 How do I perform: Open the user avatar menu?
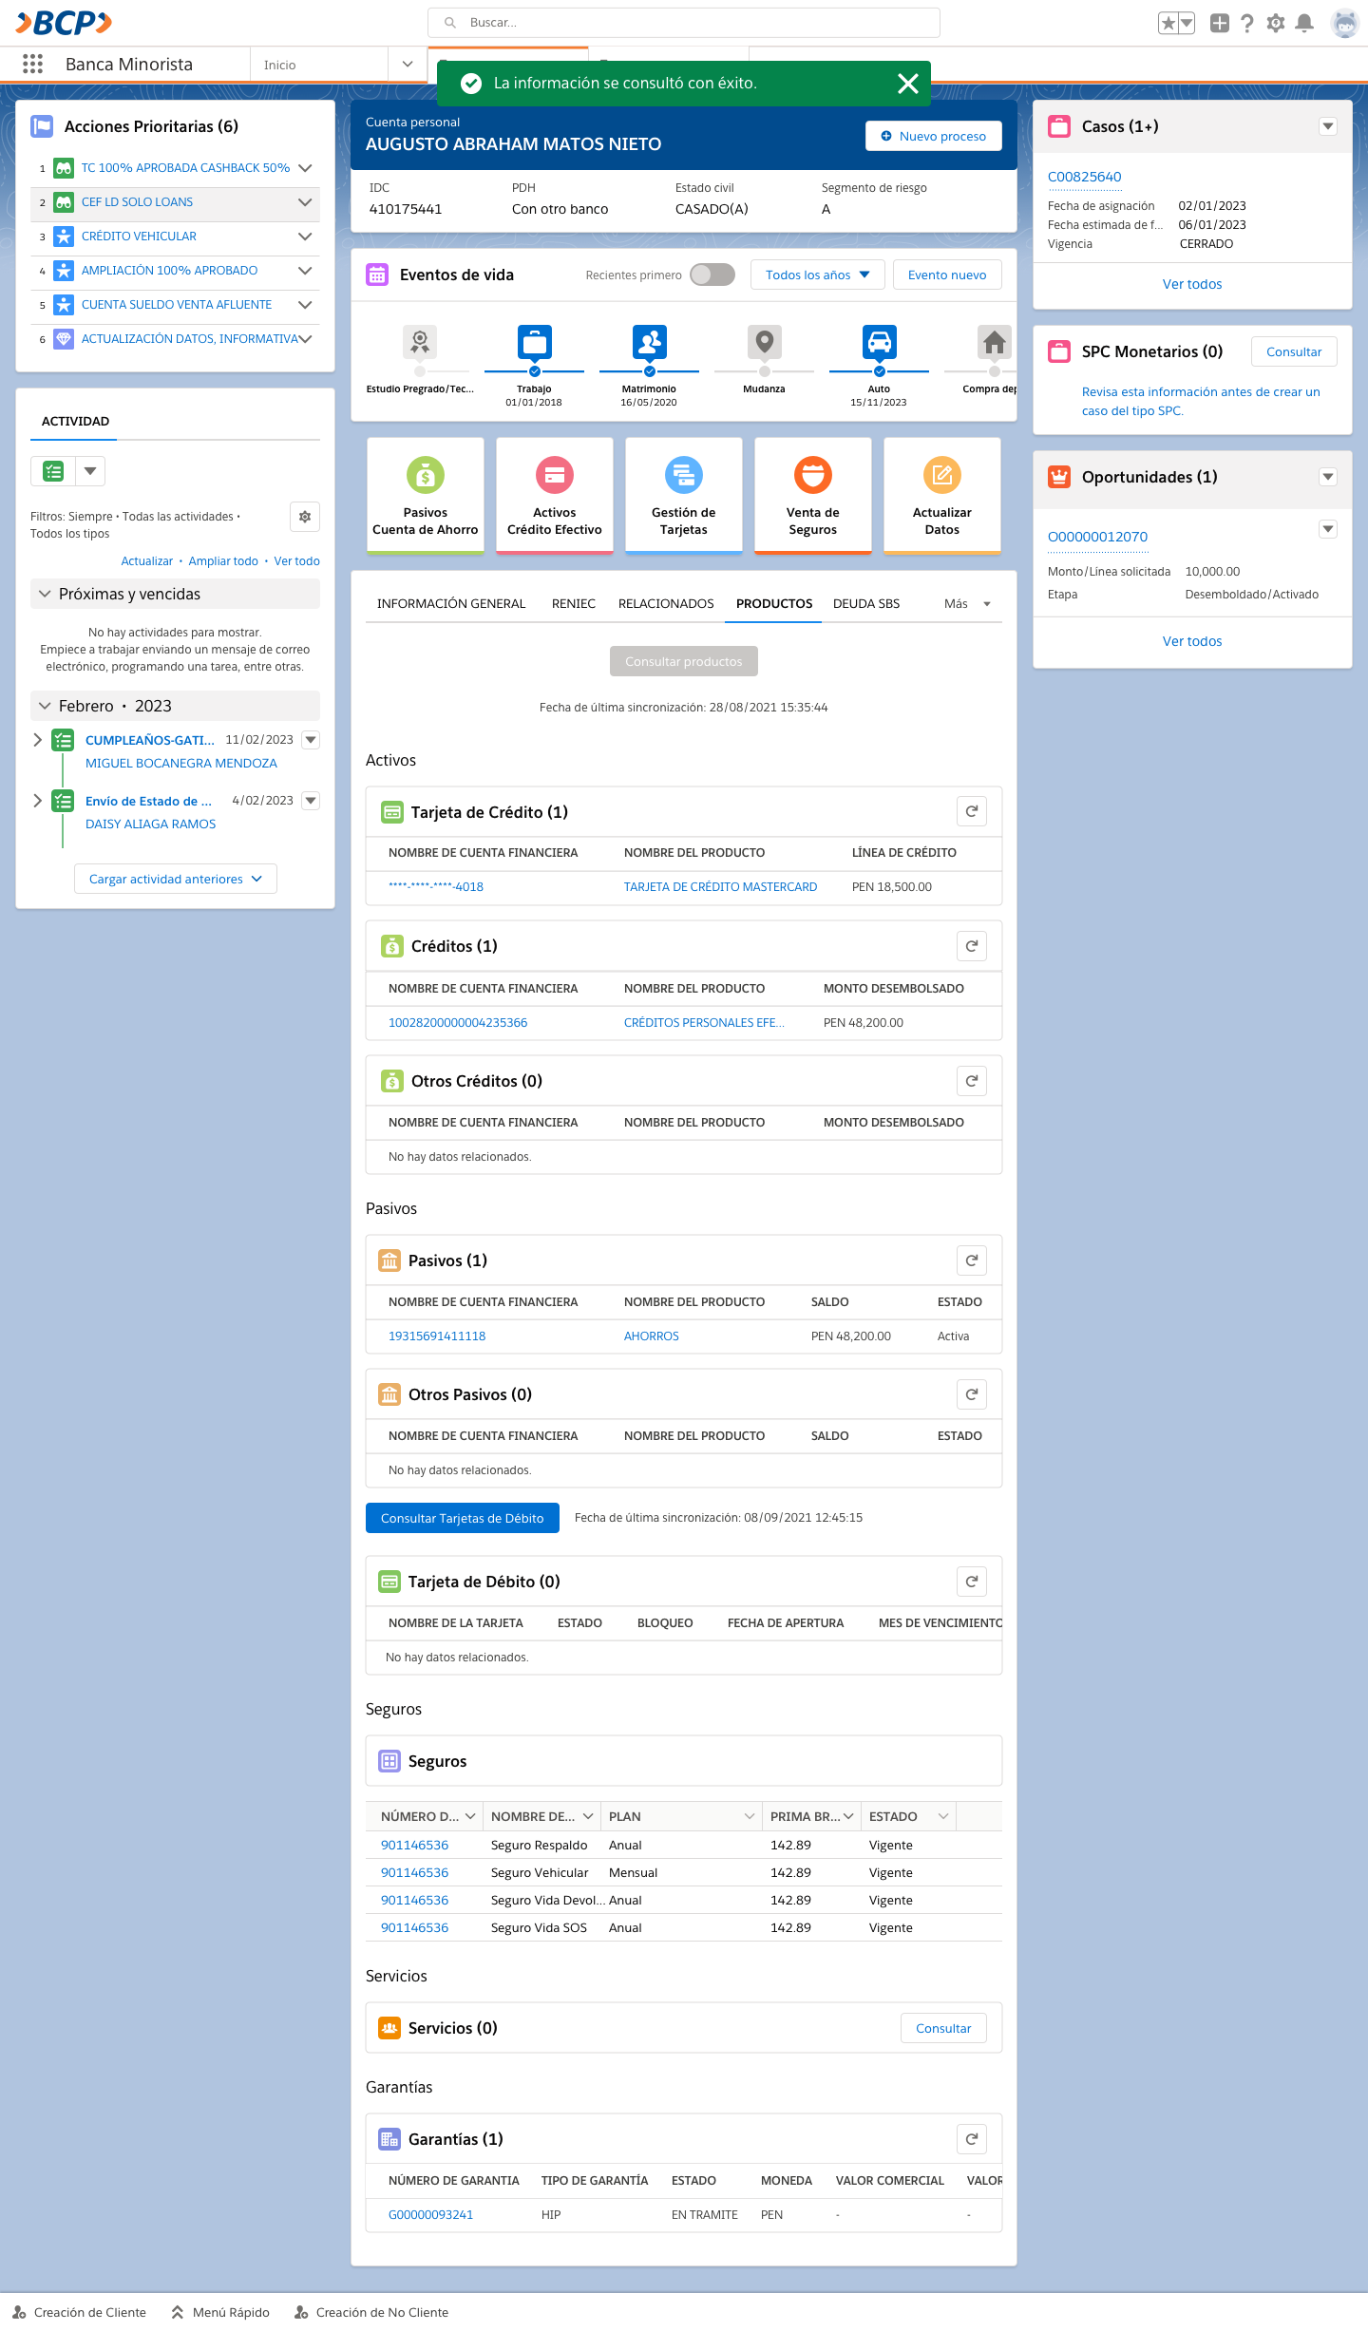1345,23
